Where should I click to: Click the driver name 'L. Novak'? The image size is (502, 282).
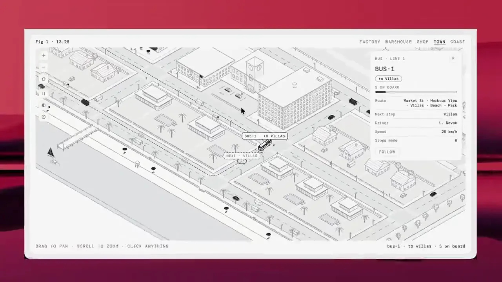pyautogui.click(x=448, y=123)
